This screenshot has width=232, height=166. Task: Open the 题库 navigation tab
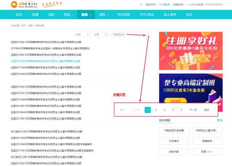[86, 15]
